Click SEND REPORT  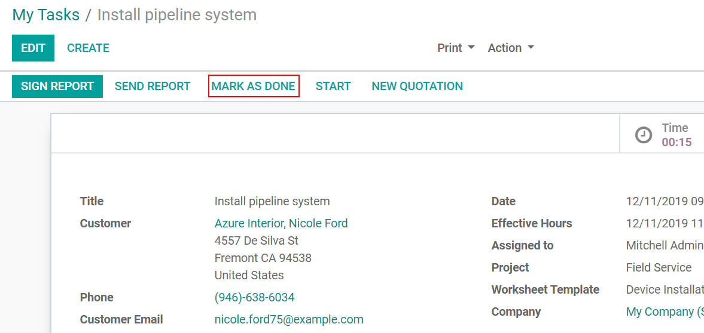[153, 86]
